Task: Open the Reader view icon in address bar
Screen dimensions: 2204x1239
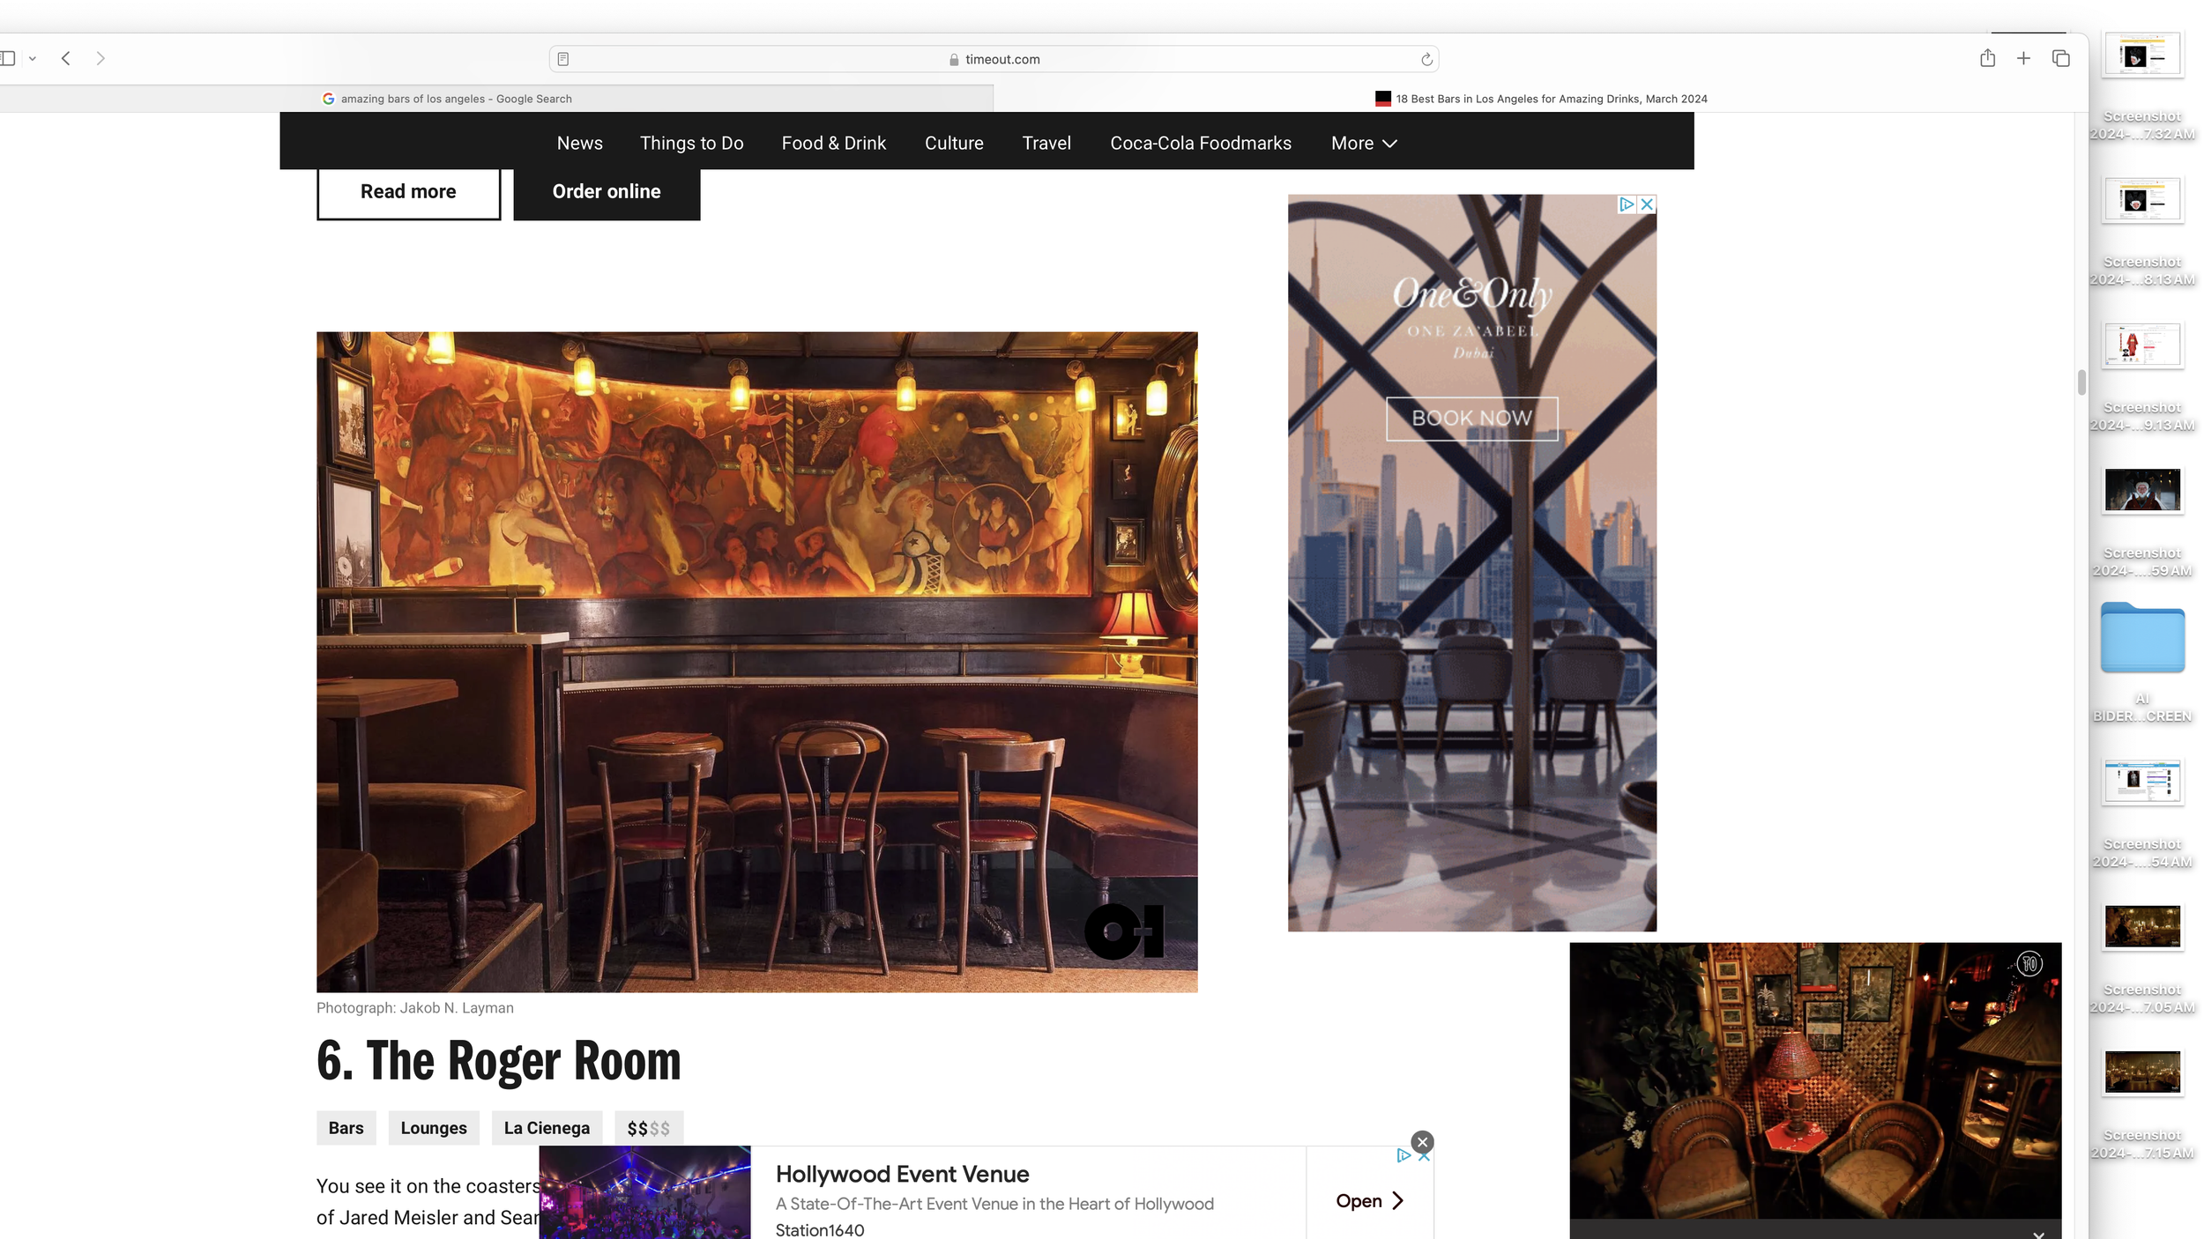Action: (x=563, y=59)
